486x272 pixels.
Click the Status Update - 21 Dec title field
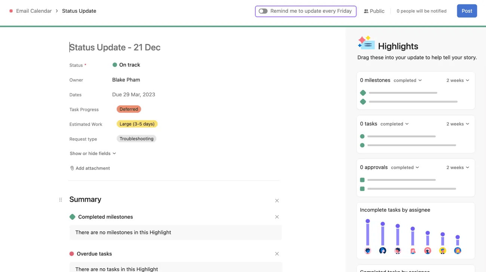115,47
